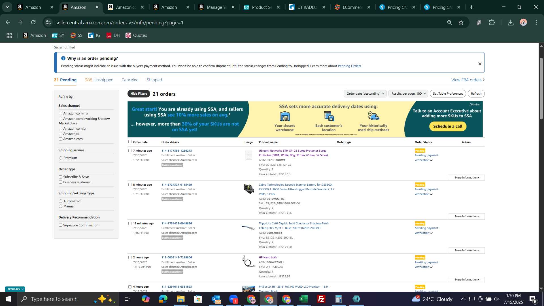This screenshot has height=306, width=544.
Task: Open Chrome three-dot menu
Action: (536, 22)
